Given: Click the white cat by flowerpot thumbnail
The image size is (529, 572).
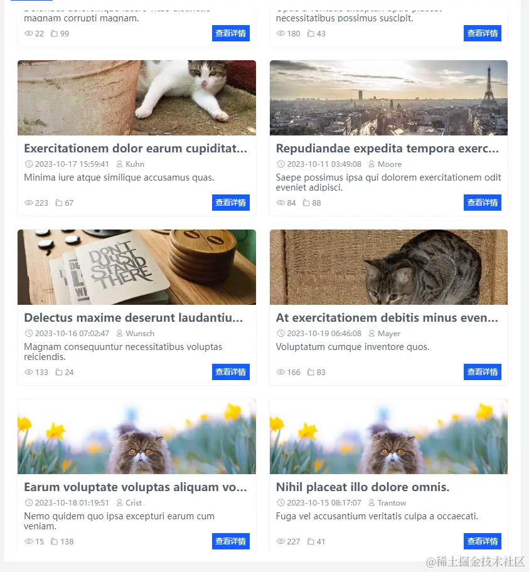Looking at the screenshot, I should [x=137, y=98].
